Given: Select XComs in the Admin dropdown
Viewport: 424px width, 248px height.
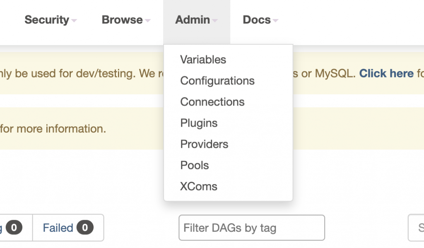Looking at the screenshot, I should click(x=199, y=186).
